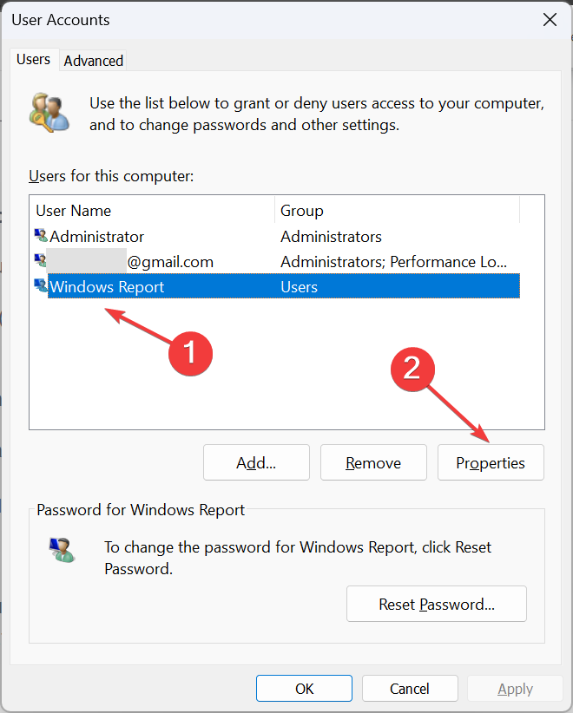Confirm changes with the OK button
The image size is (573, 713).
[x=304, y=688]
